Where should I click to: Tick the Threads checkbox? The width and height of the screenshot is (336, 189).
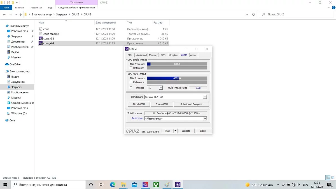click(131, 88)
